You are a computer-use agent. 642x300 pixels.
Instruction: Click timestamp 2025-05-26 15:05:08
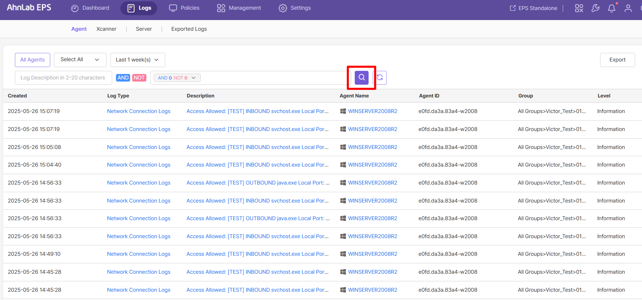34,147
